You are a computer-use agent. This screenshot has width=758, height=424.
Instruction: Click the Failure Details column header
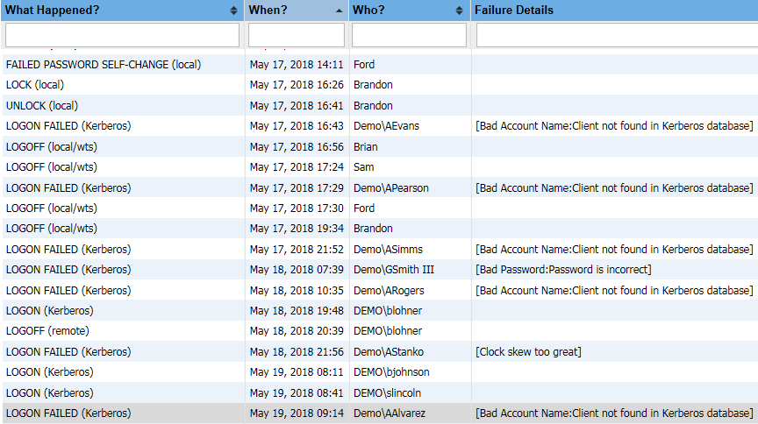(514, 11)
